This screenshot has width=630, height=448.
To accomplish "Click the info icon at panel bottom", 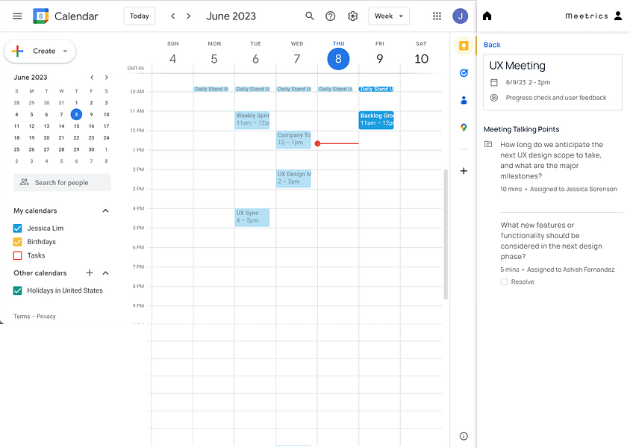I will click(x=464, y=436).
